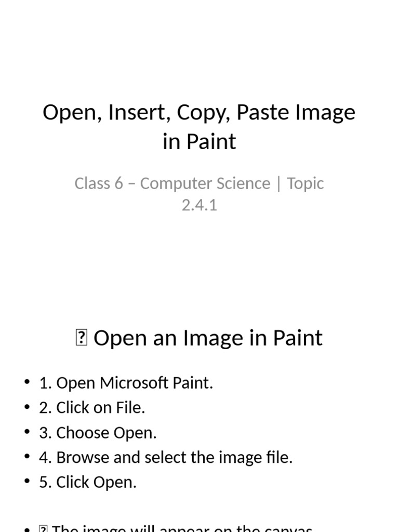Click the heading "Open an Image in Paint"

click(208, 338)
